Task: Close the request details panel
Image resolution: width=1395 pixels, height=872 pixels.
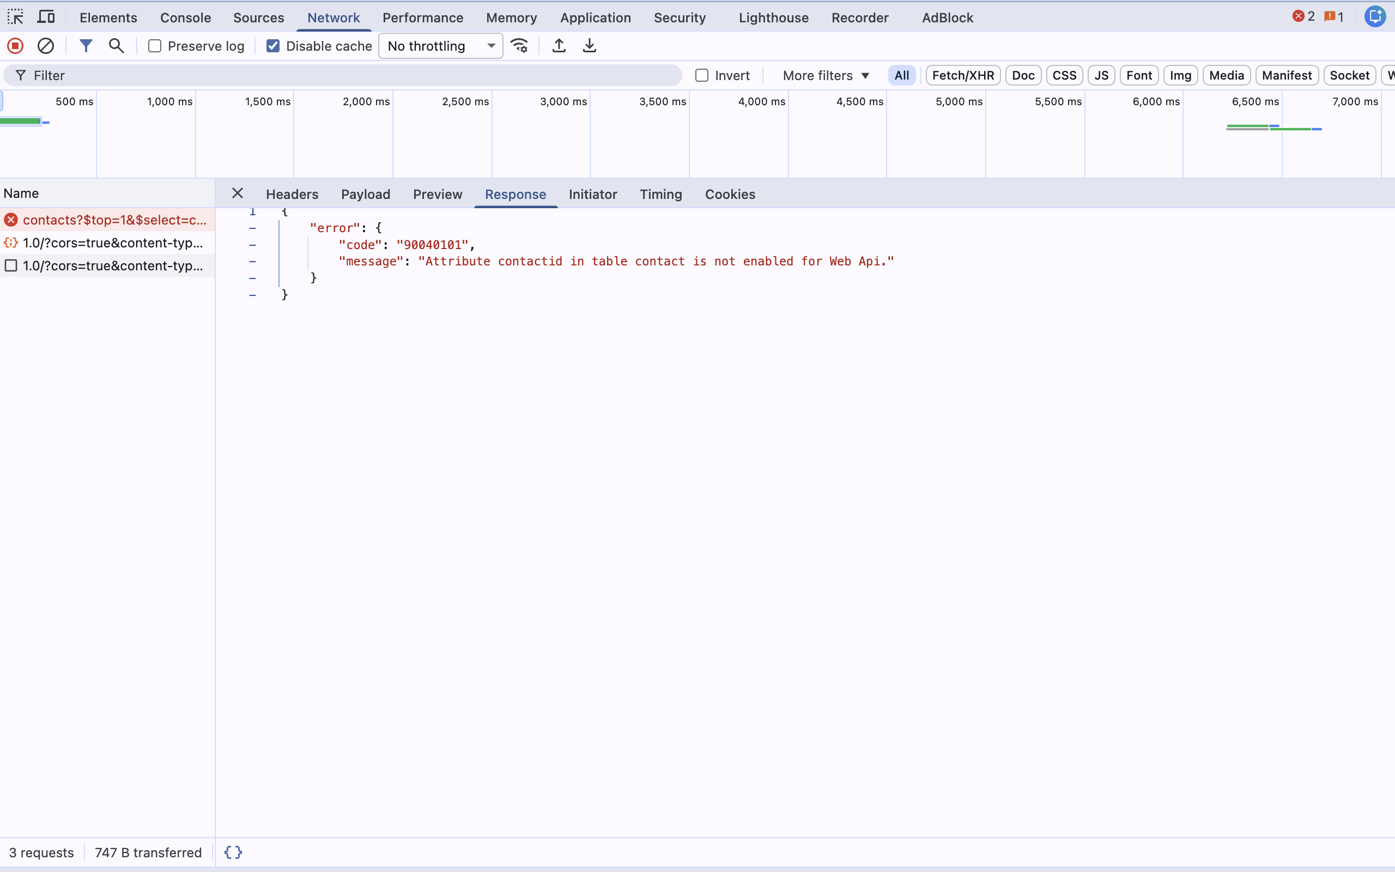Action: (x=238, y=193)
